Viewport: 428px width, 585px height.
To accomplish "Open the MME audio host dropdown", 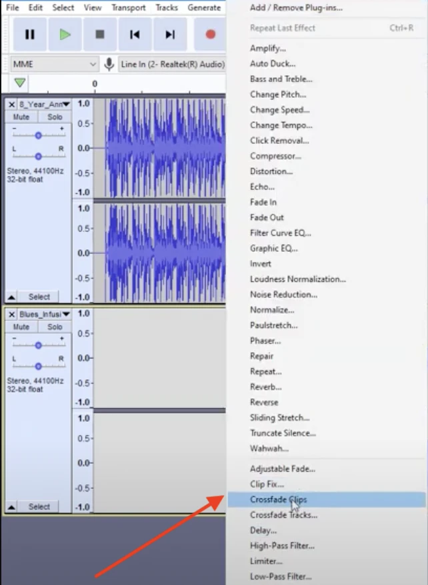I will tap(55, 64).
